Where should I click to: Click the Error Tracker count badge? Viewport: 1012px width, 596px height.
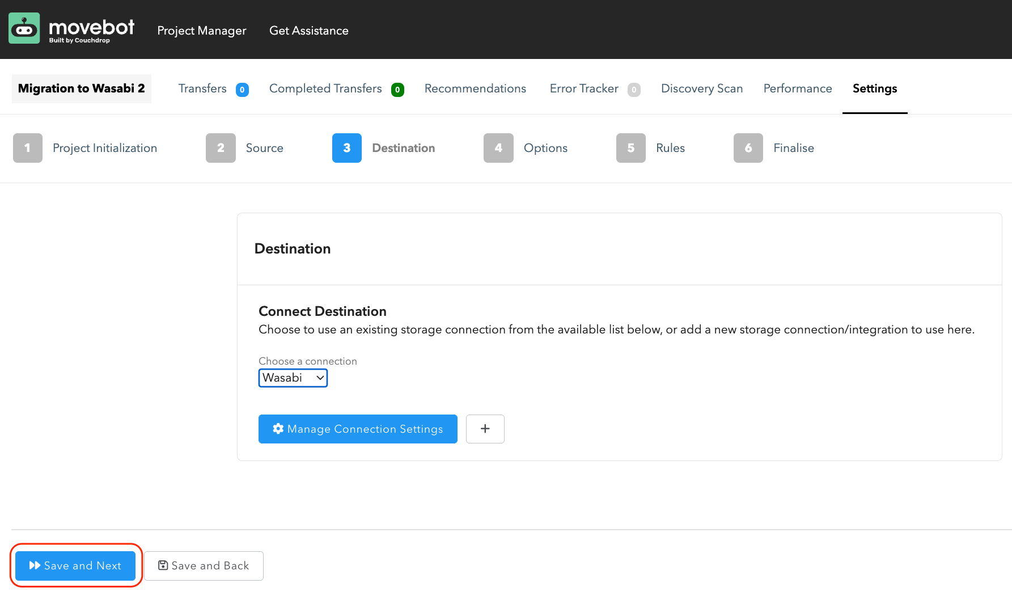(634, 90)
